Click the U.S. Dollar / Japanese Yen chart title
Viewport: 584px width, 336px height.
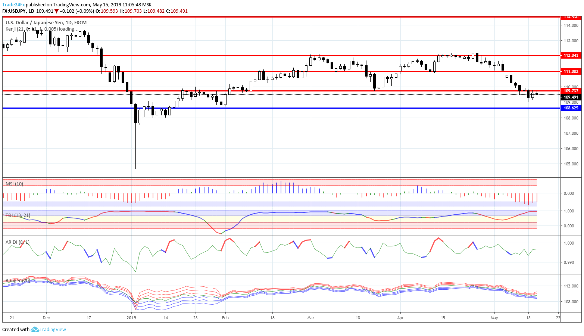click(46, 22)
